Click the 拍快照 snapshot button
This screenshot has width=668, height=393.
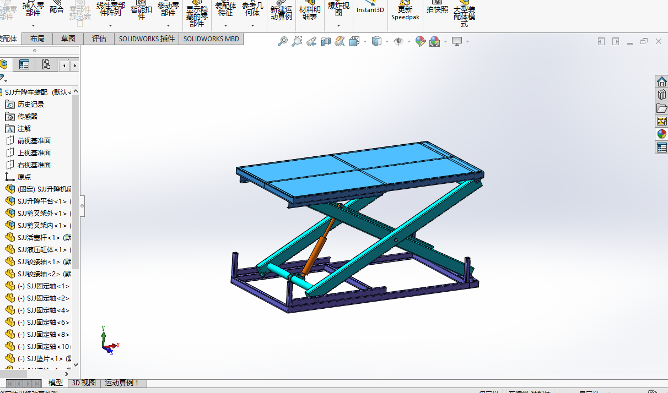pos(437,7)
